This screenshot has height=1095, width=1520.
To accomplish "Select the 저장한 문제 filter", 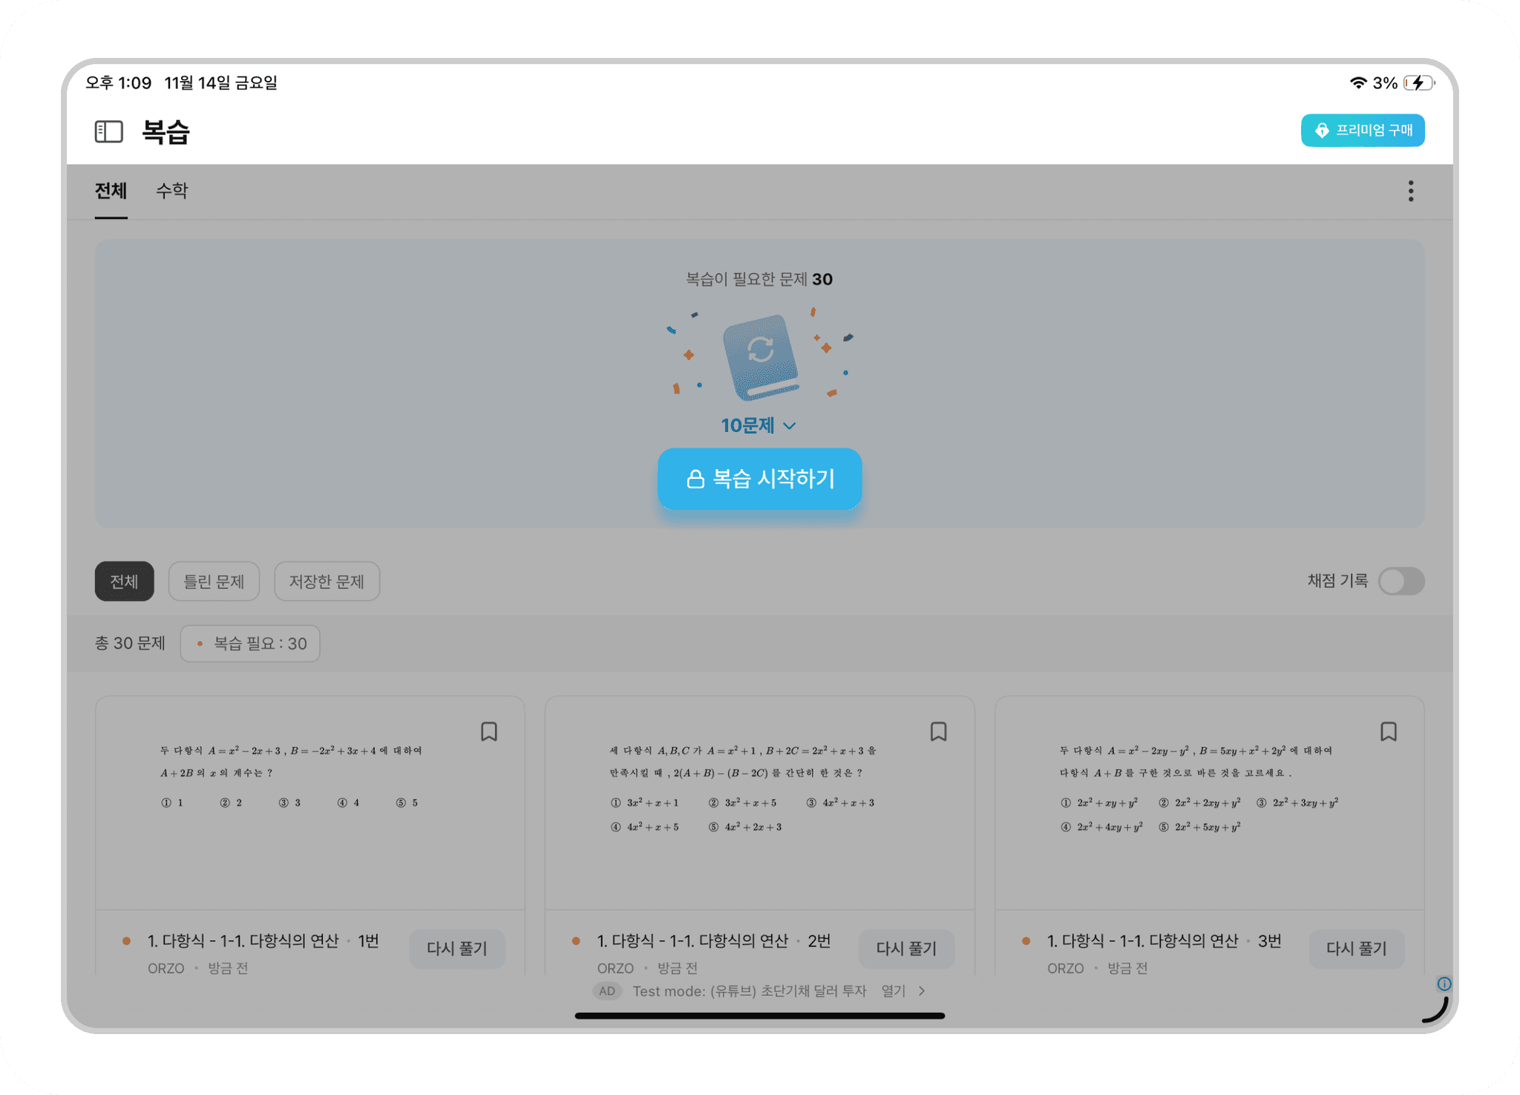I will point(327,581).
